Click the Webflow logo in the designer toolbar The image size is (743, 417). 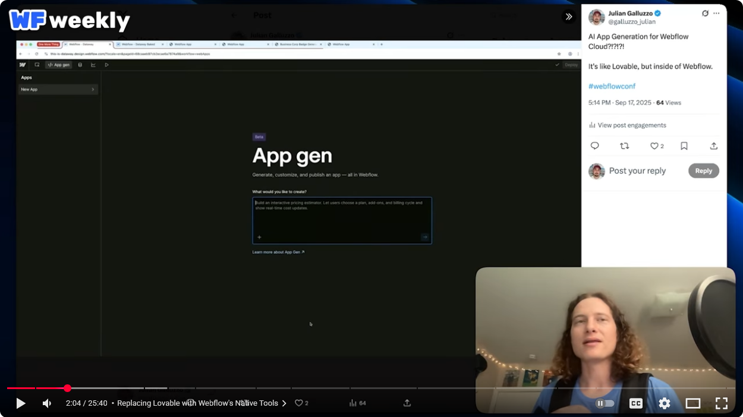pos(23,65)
